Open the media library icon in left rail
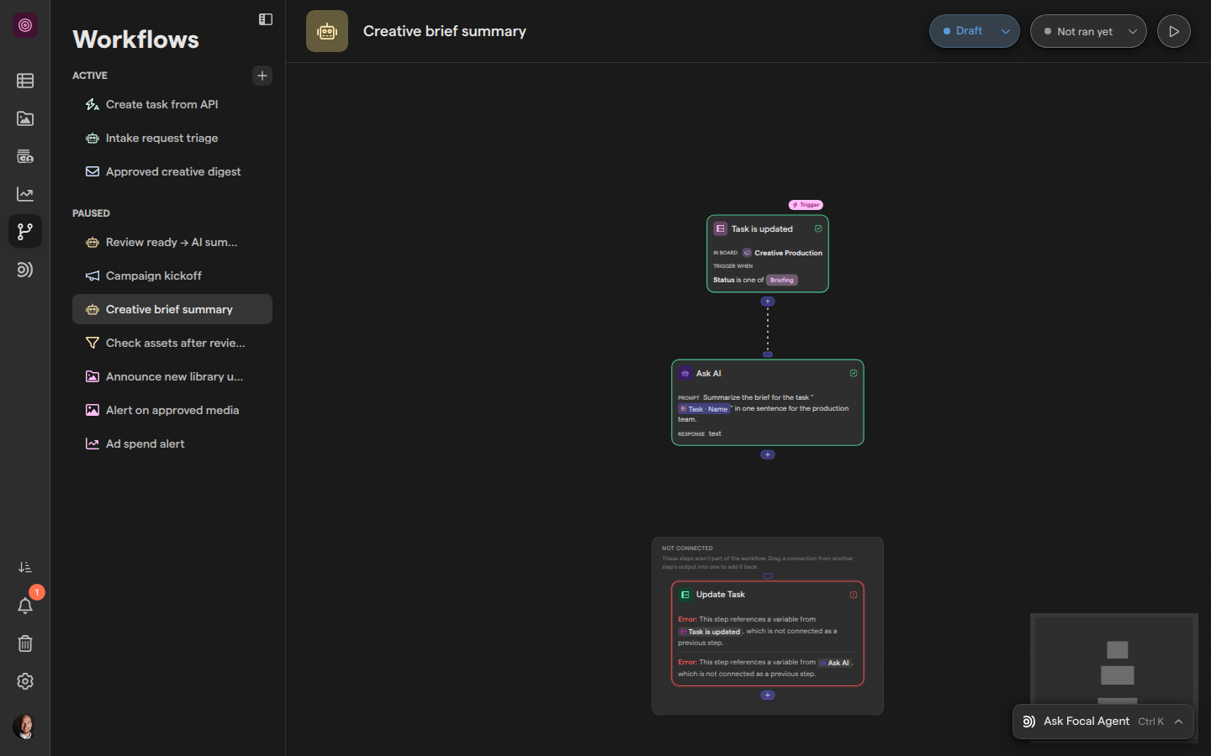Screen dimensions: 1211x756 coord(25,118)
